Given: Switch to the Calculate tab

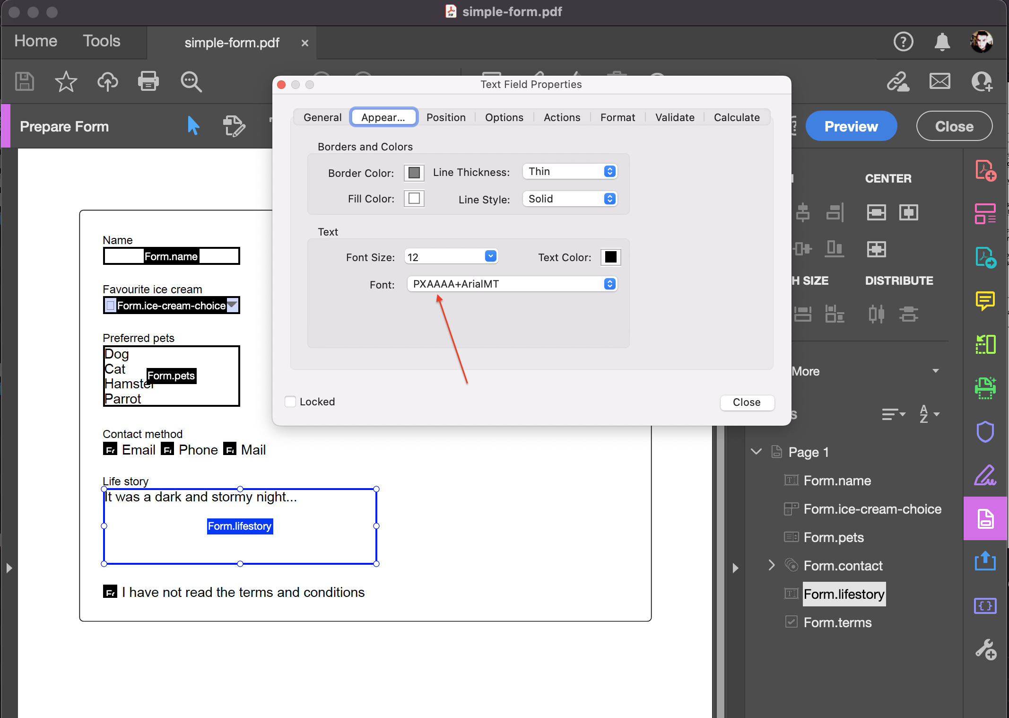Looking at the screenshot, I should pos(737,117).
